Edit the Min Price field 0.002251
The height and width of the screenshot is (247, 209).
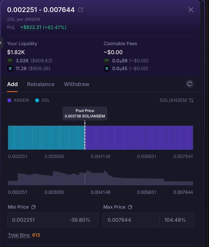click(36, 220)
